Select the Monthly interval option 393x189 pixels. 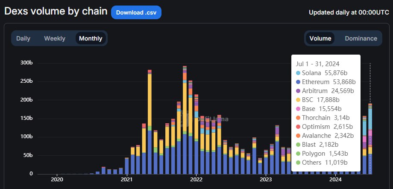91,38
